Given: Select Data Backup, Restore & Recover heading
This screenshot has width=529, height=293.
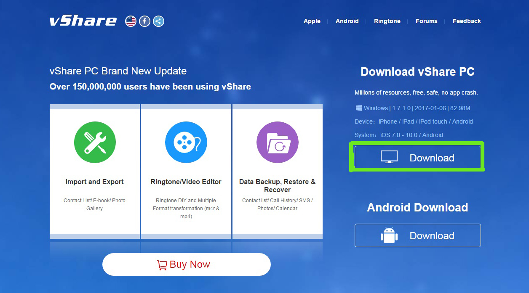Looking at the screenshot, I should 278,186.
